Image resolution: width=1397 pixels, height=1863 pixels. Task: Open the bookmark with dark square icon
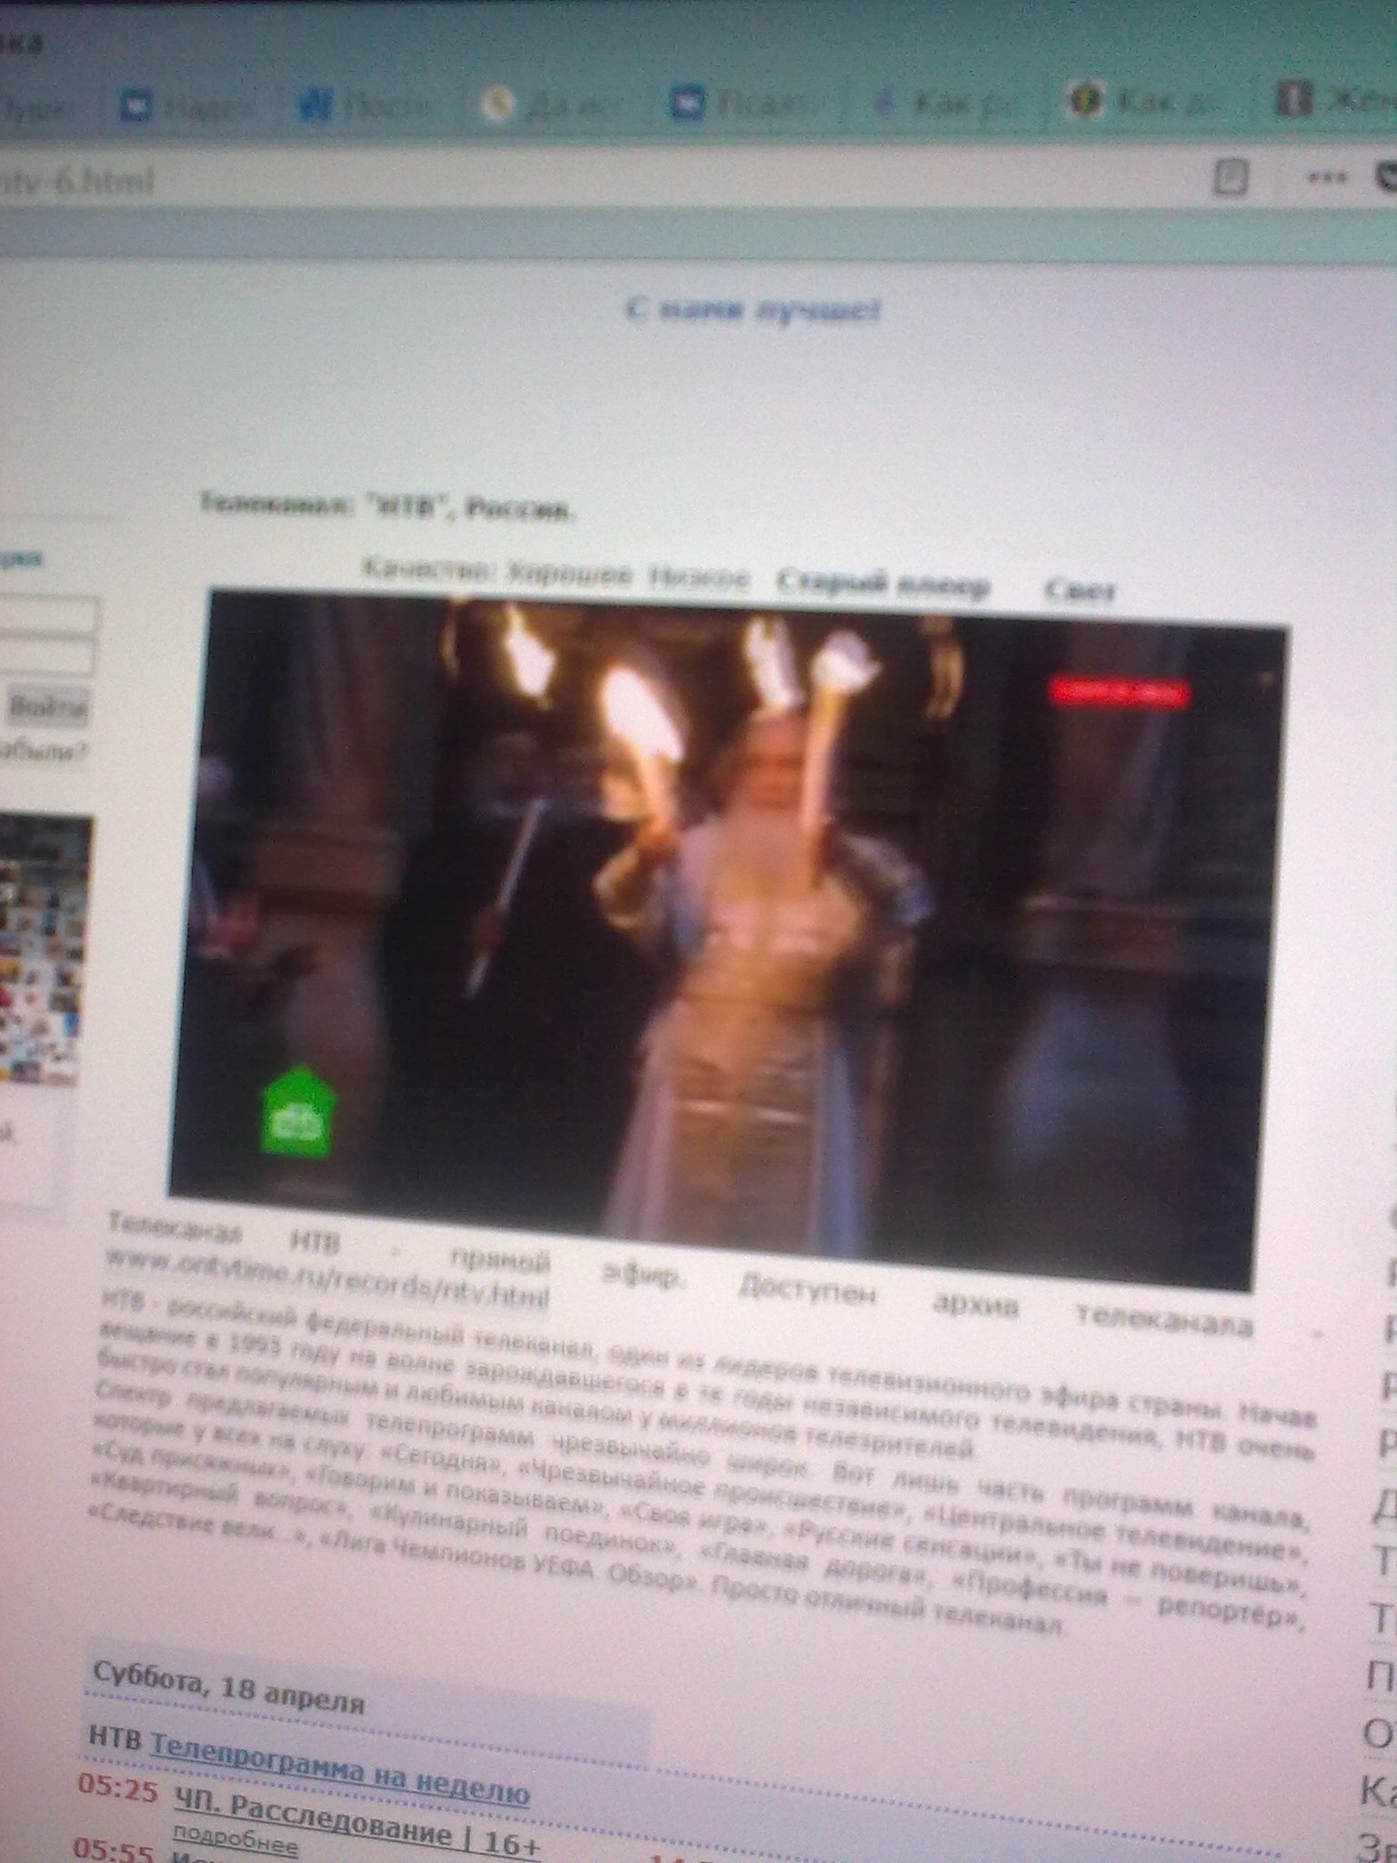(1290, 97)
